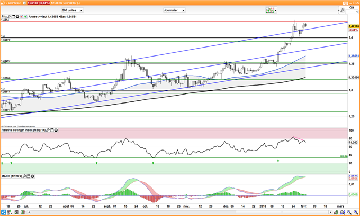Open the 200 unités dropdown
The image size is (360, 216).
tap(73, 10)
